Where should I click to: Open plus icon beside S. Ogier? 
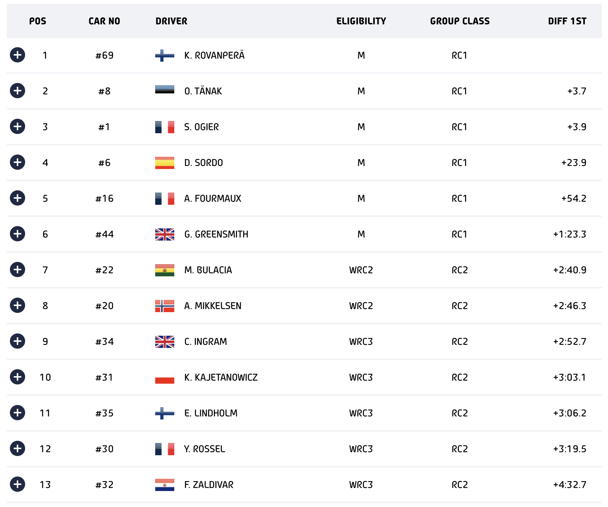click(18, 126)
